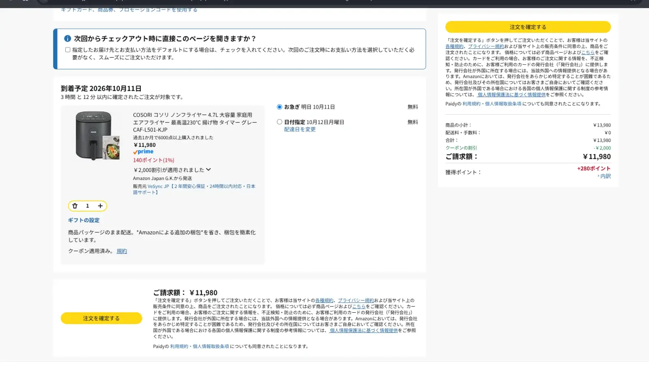Open 個人情報保護法に基づく情報提供 link at bottom
The height and width of the screenshot is (365, 649).
[363, 331]
